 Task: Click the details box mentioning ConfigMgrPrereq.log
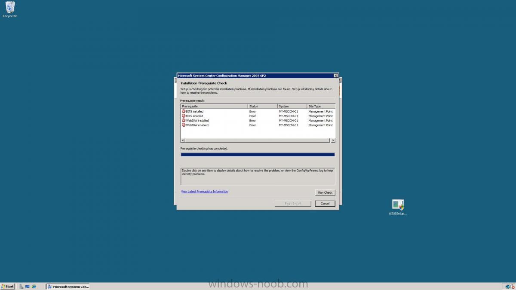pos(258,177)
